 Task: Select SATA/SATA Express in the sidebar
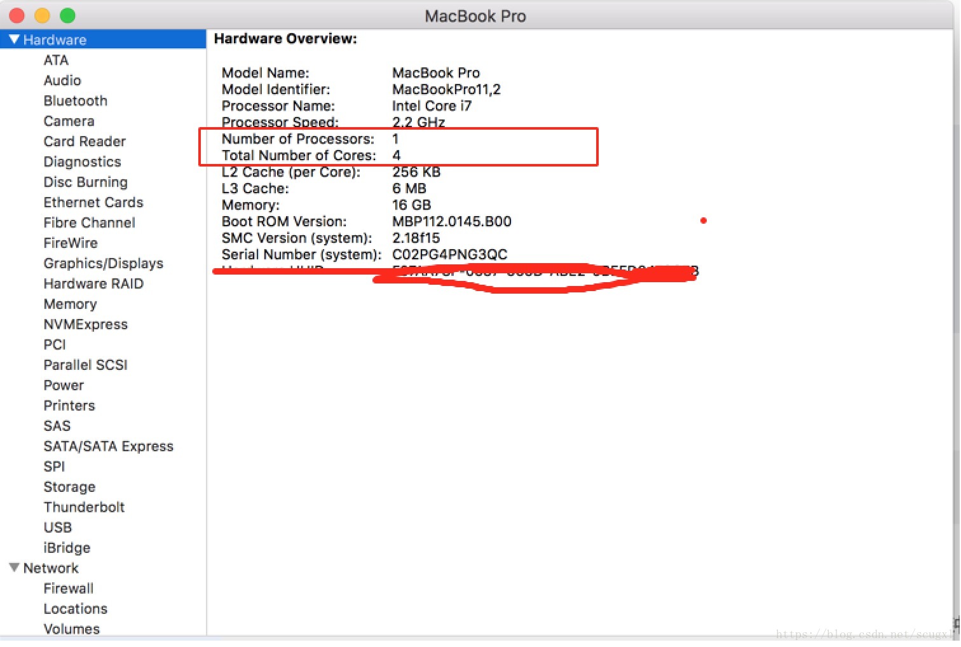pyautogui.click(x=109, y=446)
